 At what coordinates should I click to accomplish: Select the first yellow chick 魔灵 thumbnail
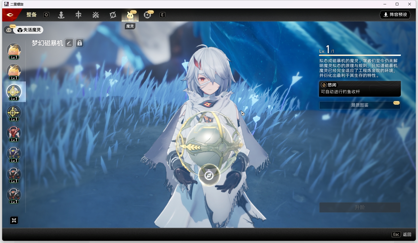point(14,51)
